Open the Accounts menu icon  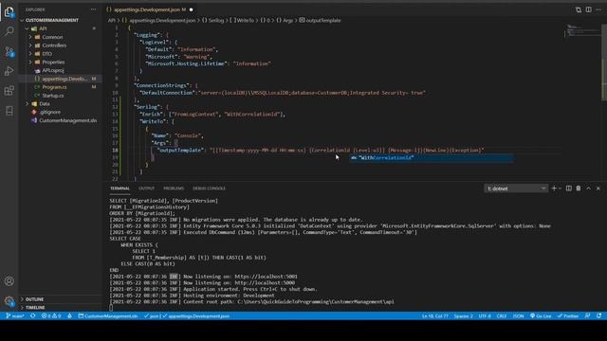click(9, 281)
